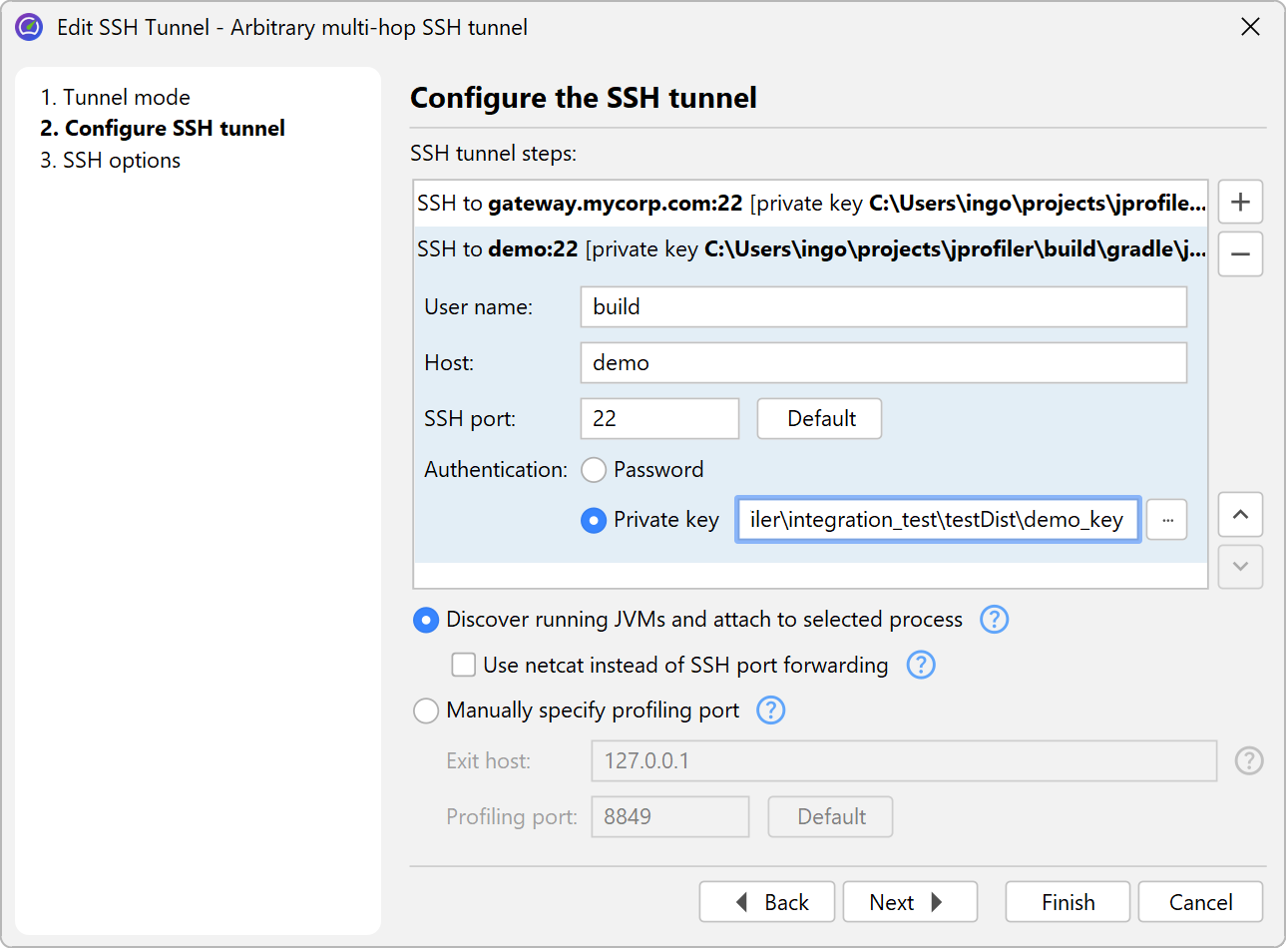Go to Tunnel mode step
The image size is (1286, 948).
115,97
